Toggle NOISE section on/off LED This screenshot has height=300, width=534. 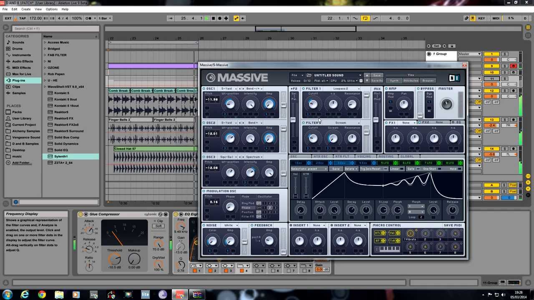(x=204, y=225)
